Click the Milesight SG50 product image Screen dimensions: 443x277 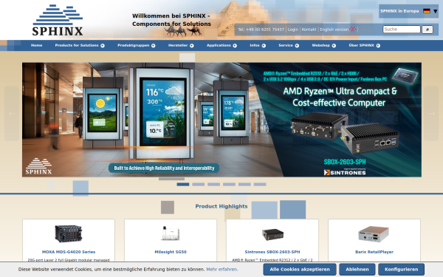click(x=171, y=233)
